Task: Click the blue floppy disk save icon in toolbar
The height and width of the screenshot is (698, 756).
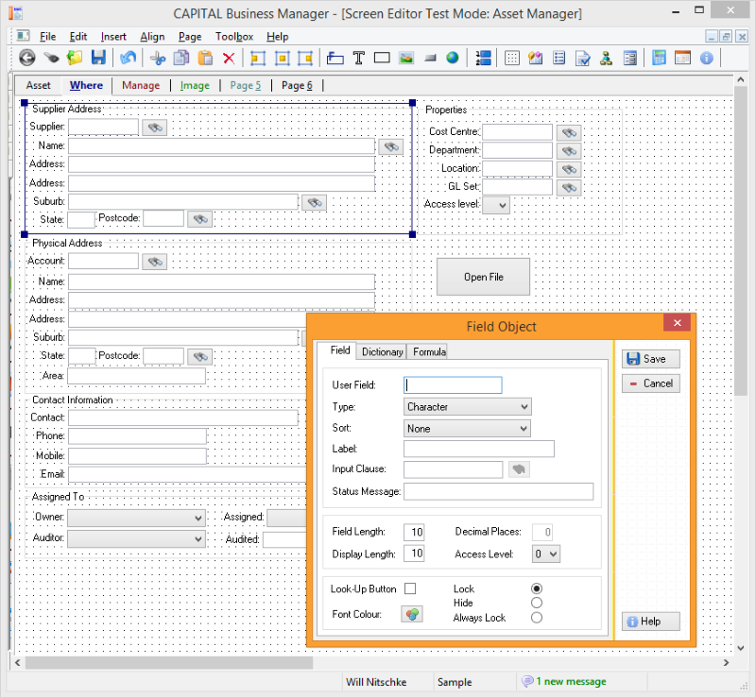Action: [98, 58]
